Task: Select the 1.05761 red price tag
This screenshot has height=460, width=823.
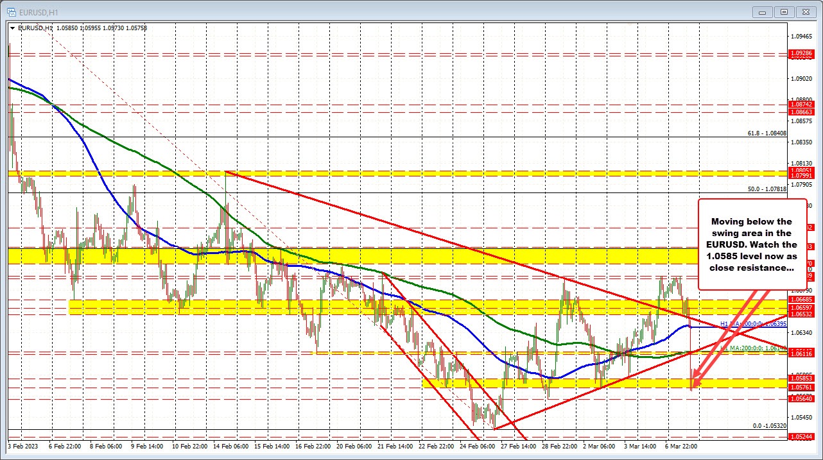Action: (x=802, y=388)
